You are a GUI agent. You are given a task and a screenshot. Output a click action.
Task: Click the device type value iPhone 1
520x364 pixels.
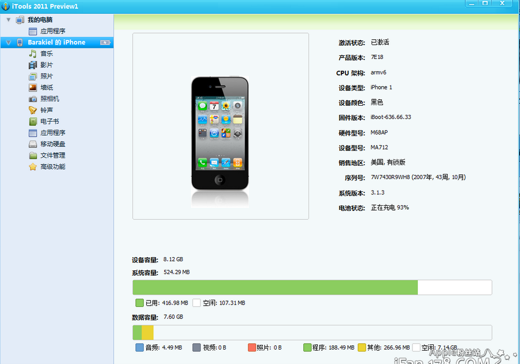[x=381, y=87]
